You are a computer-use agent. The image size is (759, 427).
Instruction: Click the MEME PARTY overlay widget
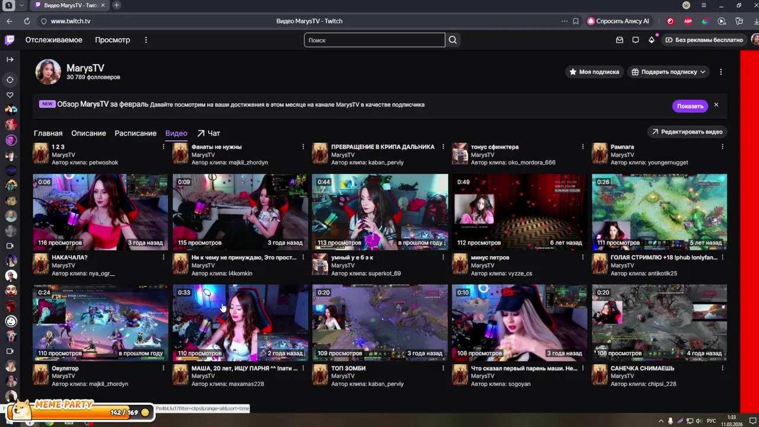coord(81,409)
